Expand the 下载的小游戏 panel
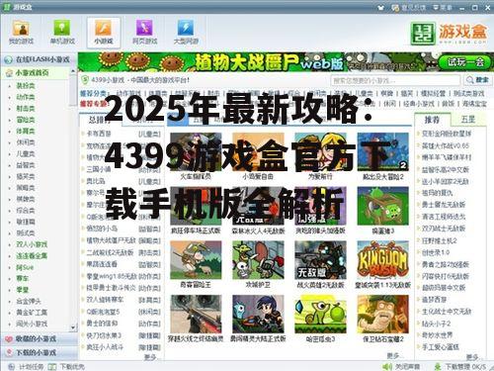The image size is (494, 371). coord(40,352)
